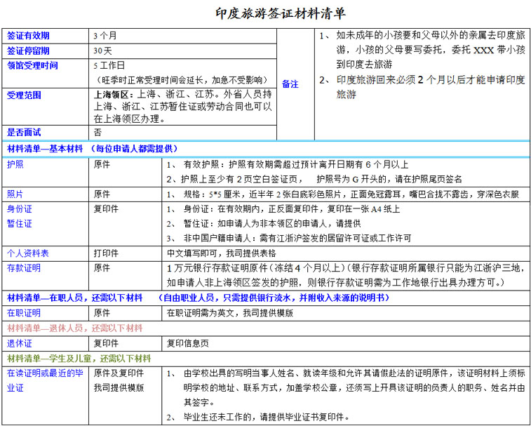Select the 暂住证 label

pos(20,224)
